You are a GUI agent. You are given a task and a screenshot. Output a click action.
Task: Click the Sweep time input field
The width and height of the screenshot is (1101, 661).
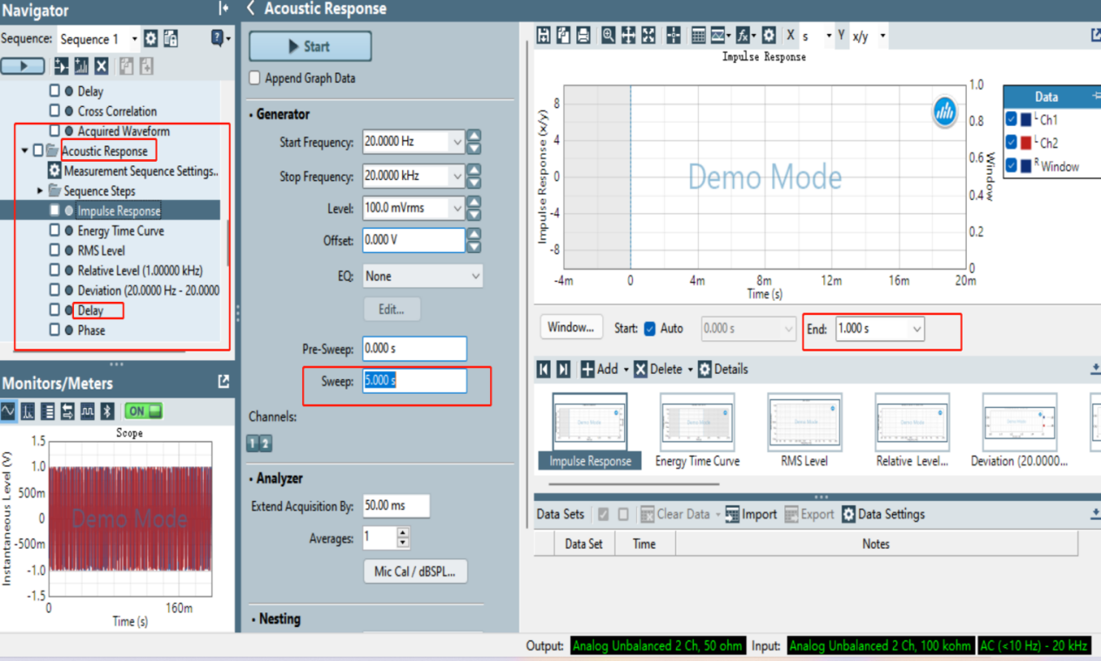[414, 381]
